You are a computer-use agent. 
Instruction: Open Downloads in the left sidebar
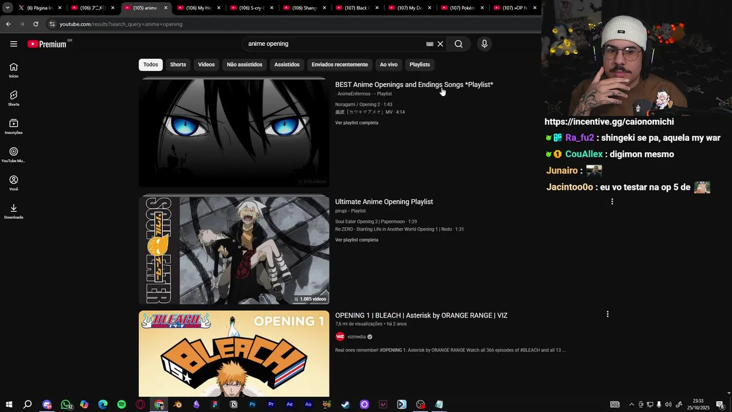pyautogui.click(x=14, y=211)
